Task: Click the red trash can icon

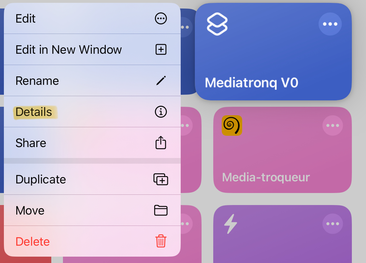Action: (x=161, y=241)
